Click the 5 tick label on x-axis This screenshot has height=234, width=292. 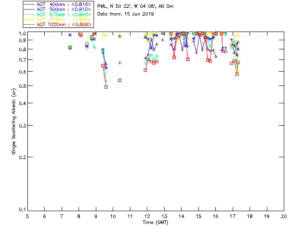tap(27, 216)
